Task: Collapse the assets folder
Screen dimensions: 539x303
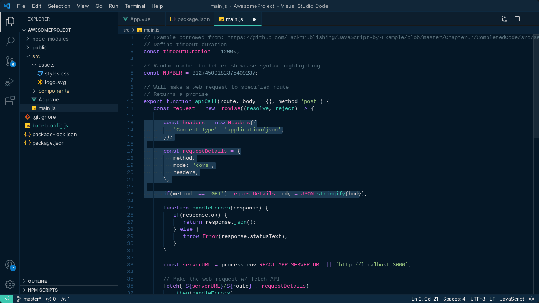Action: (x=69, y=65)
